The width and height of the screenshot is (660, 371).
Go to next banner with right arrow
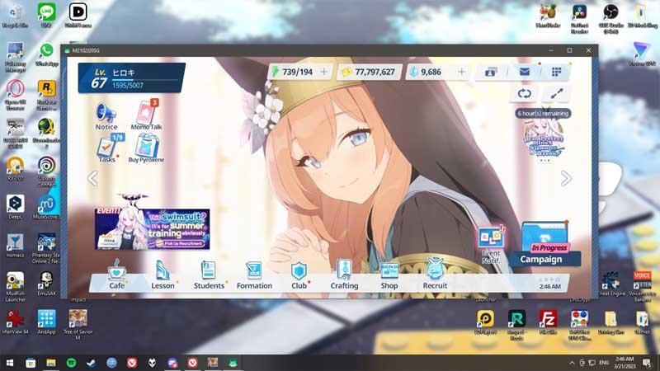coord(566,178)
